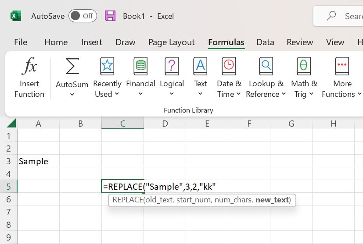The image size is (363, 244).
Task: Open the Data ribbon tab
Action: [265, 42]
